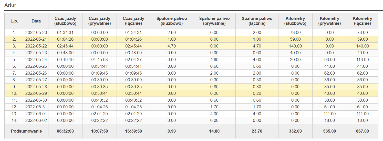The height and width of the screenshot is (141, 383).
Task: Click the total private fuel 14.80
Action: click(x=214, y=131)
